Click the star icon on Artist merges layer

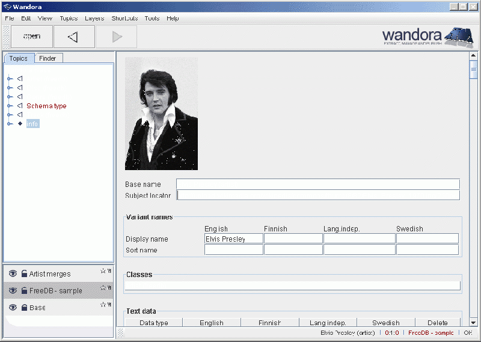click(x=103, y=271)
